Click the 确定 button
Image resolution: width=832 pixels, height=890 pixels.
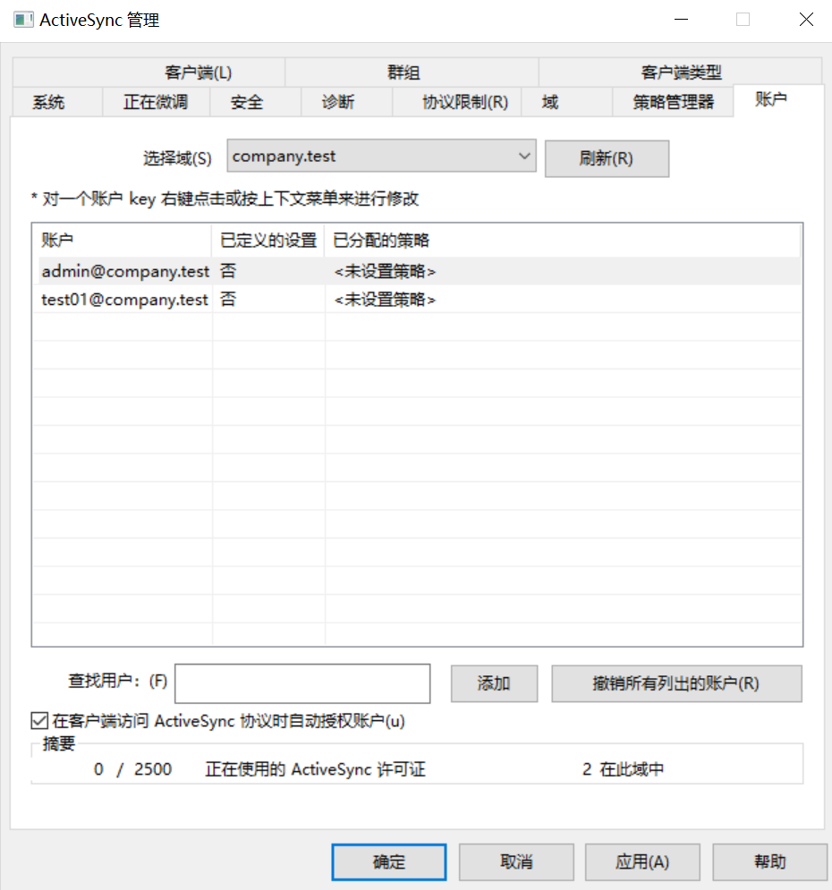389,861
